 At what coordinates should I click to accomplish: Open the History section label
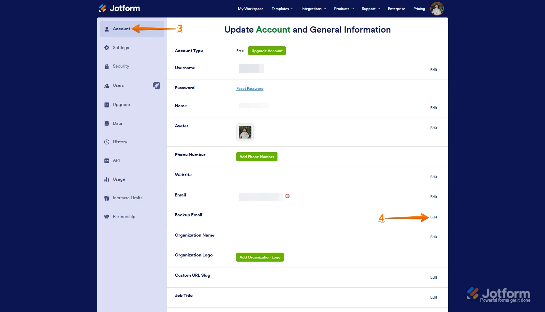click(x=120, y=142)
